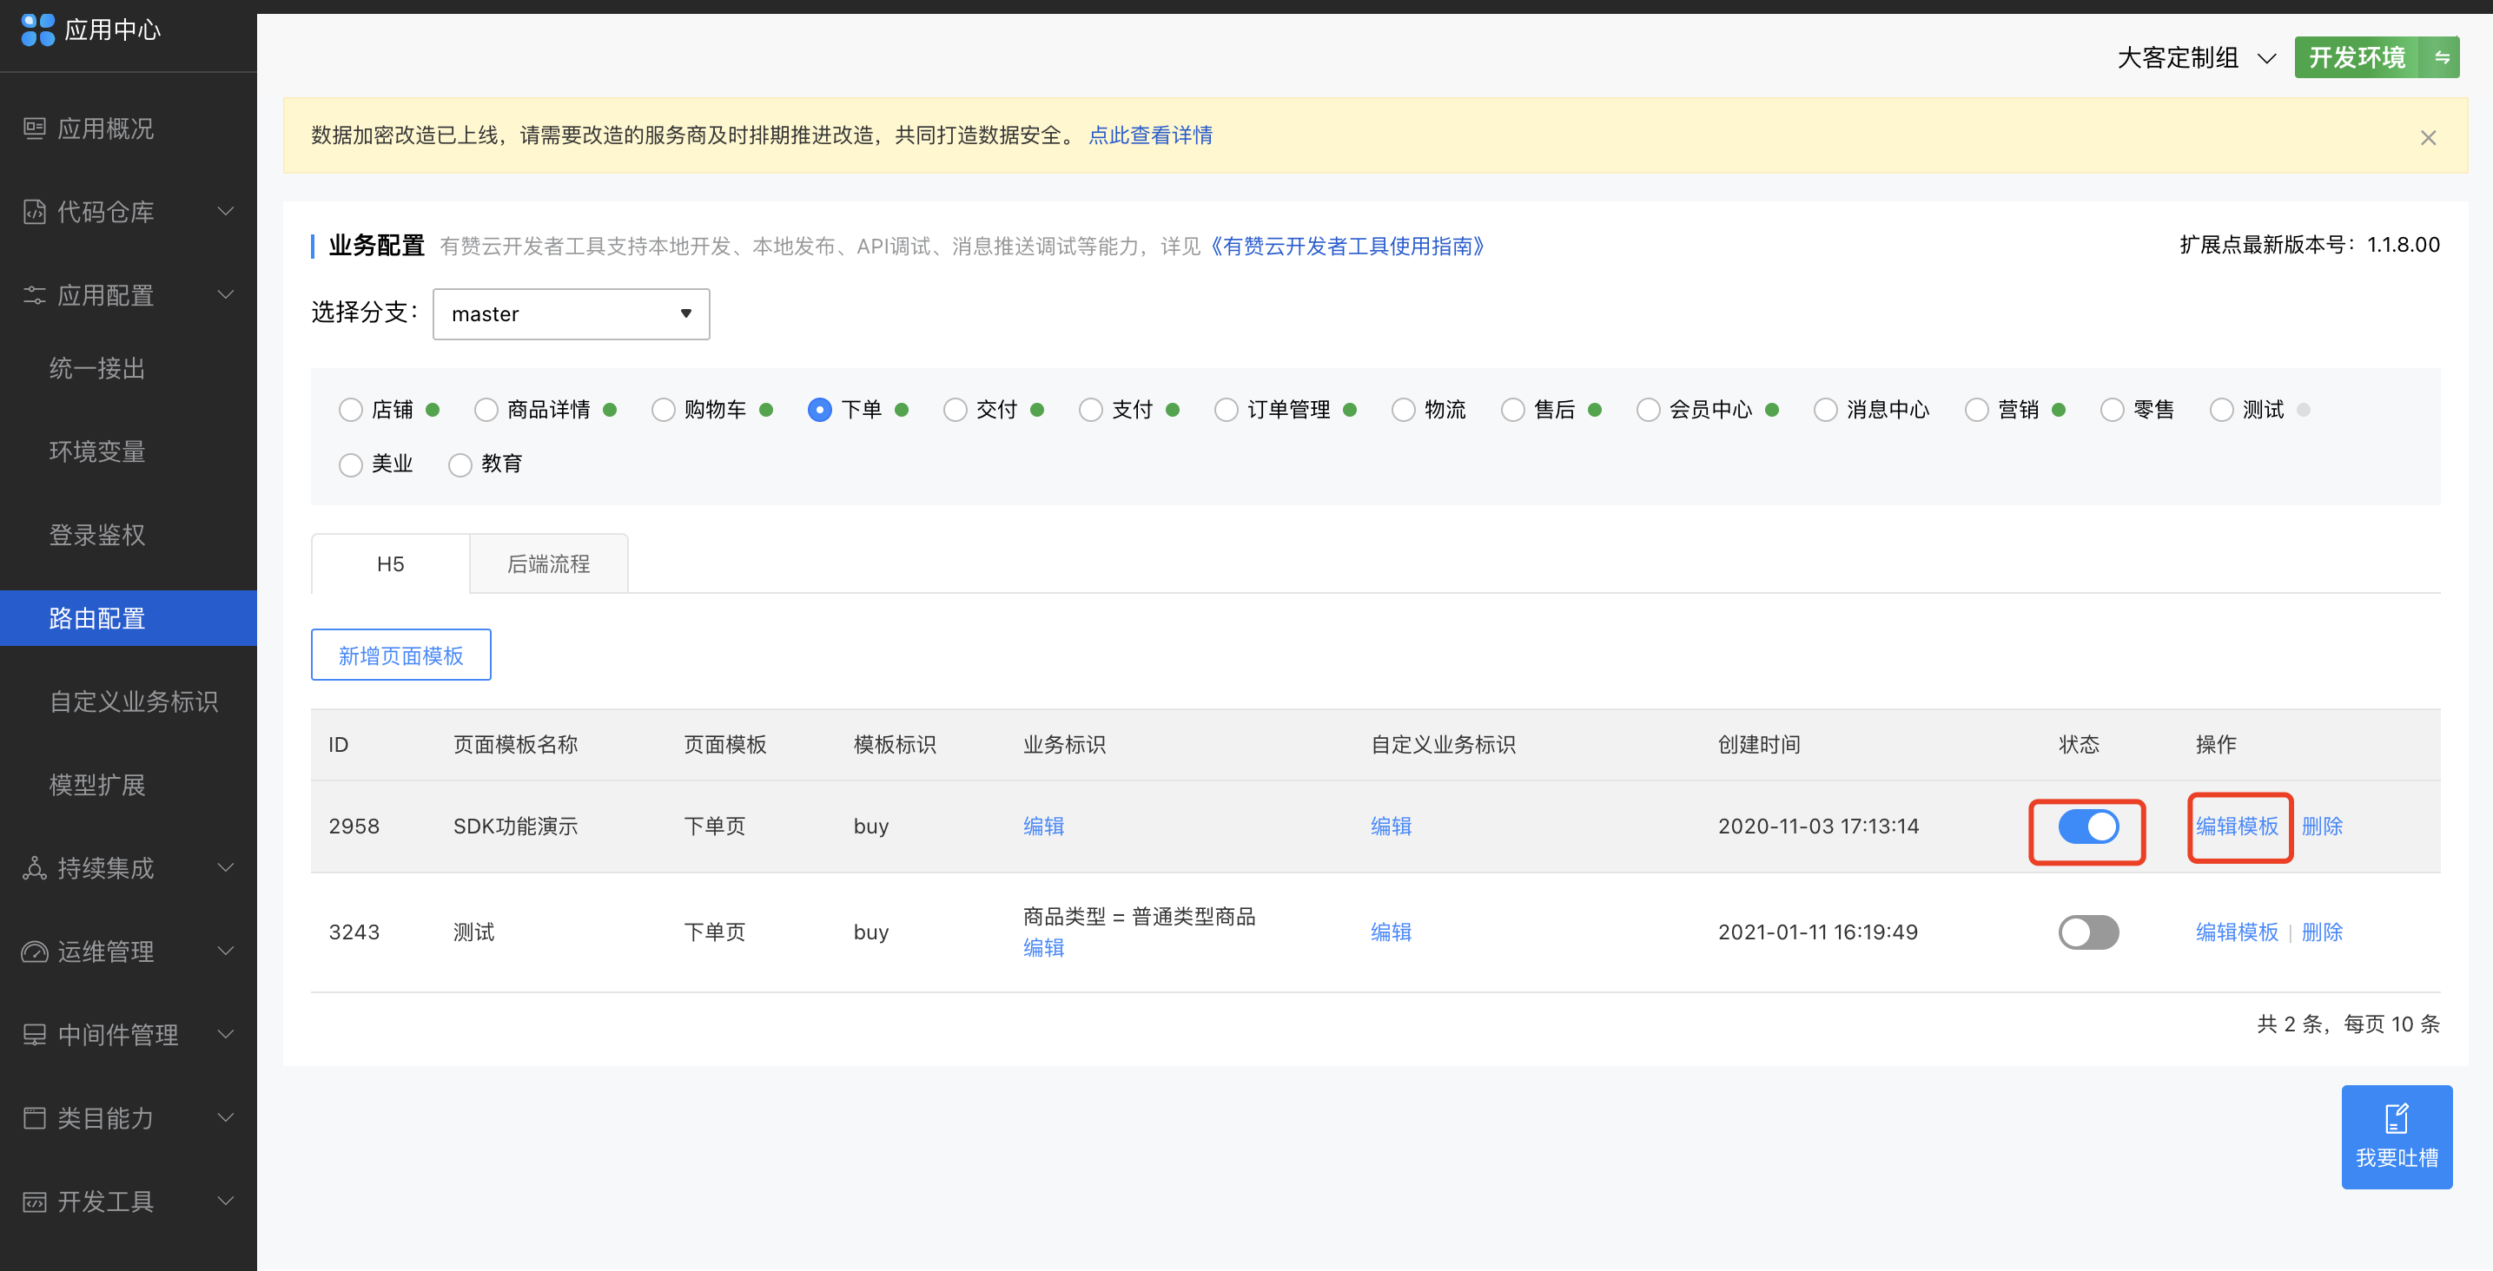Viewport: 2493px width, 1271px height.
Task: Select the 消息中心 radio button
Action: [x=1825, y=410]
